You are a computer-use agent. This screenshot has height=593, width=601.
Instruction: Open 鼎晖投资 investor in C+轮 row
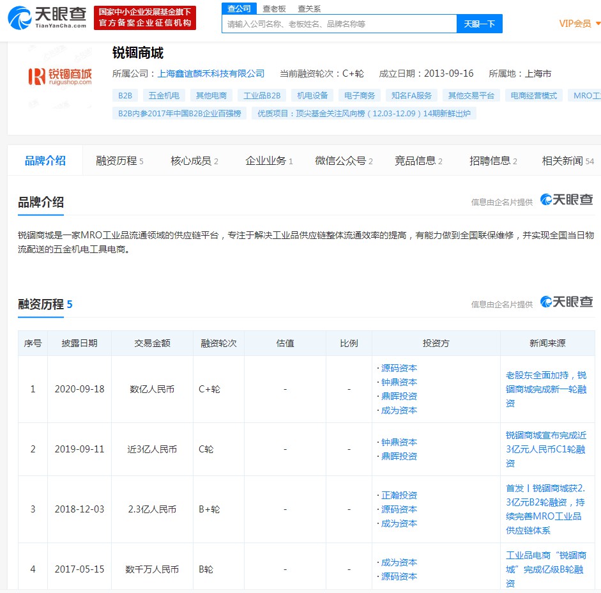(399, 396)
